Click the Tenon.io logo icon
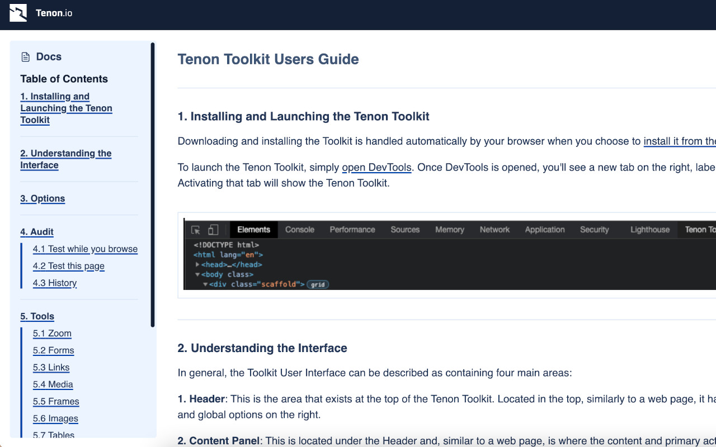The height and width of the screenshot is (447, 716). [x=18, y=12]
